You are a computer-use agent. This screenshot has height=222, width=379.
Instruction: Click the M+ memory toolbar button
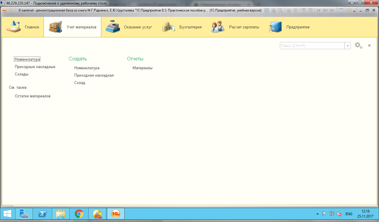click(325, 10)
